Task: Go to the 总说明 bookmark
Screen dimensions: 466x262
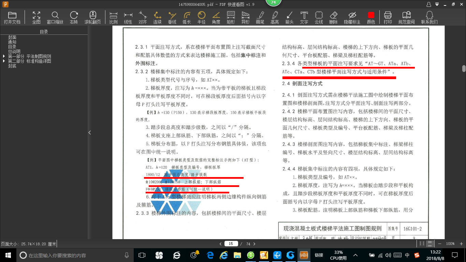Action: click(14, 52)
